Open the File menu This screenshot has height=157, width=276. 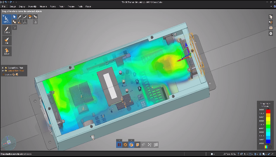click(3, 6)
